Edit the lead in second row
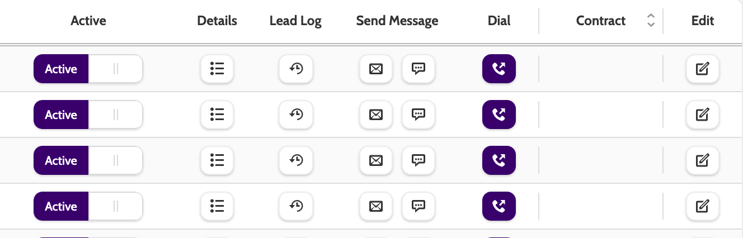 click(x=702, y=115)
